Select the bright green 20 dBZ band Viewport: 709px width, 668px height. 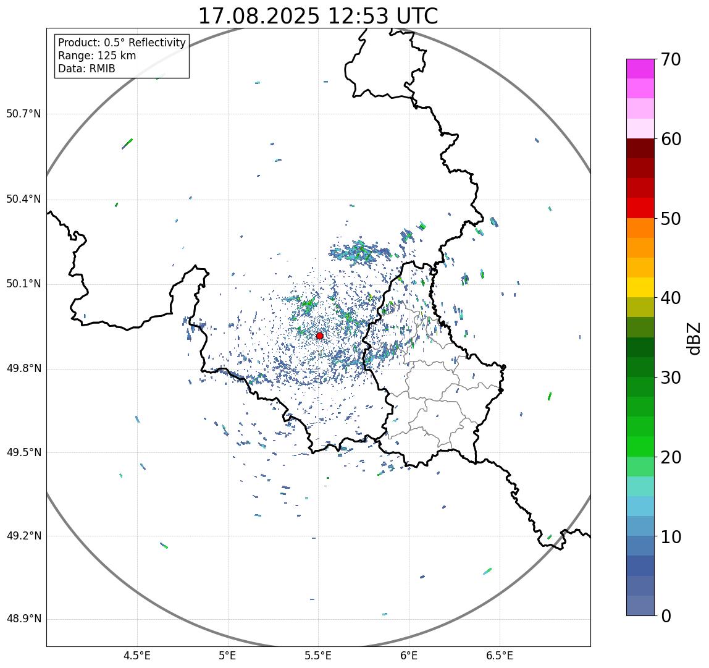[x=640, y=447]
